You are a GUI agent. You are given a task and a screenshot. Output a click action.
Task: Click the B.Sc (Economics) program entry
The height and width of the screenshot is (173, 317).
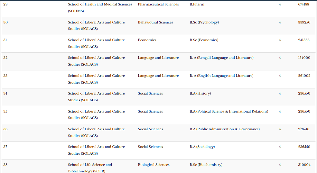pos(204,40)
